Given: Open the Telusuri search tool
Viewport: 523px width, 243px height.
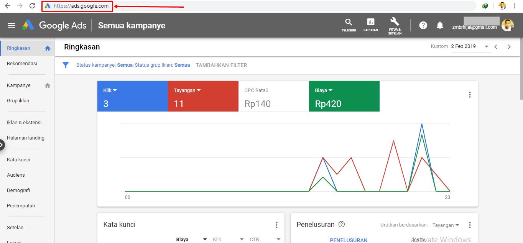Looking at the screenshot, I should click(x=349, y=25).
